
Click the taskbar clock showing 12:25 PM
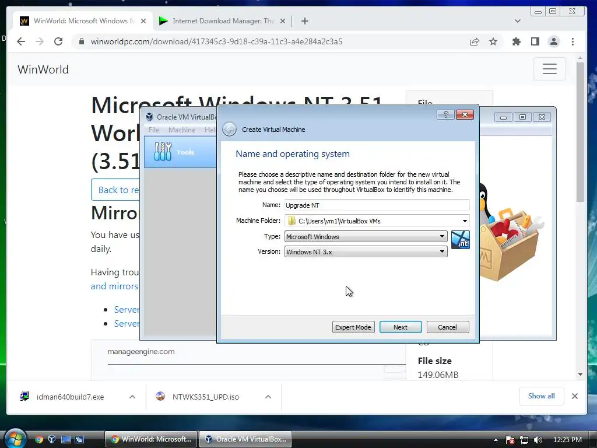point(567,440)
